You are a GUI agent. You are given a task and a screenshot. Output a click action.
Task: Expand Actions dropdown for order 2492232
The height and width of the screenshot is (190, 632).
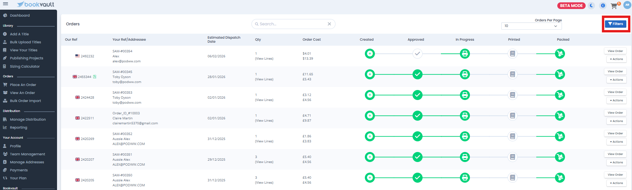point(616,59)
